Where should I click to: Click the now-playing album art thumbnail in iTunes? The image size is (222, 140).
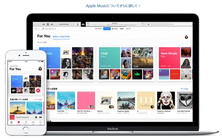83,24
